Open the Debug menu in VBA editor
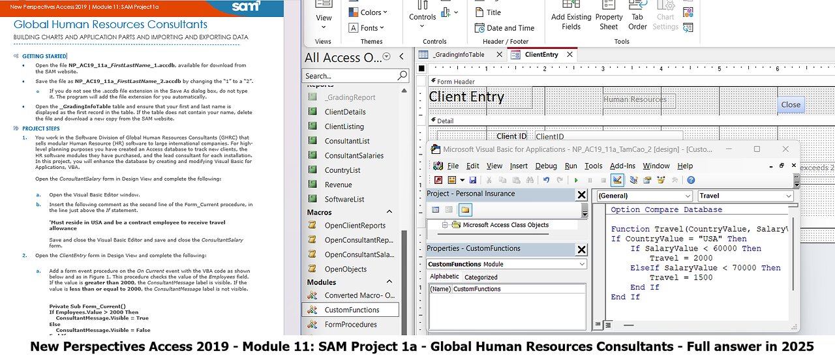The width and height of the screenshot is (835, 360). point(546,166)
